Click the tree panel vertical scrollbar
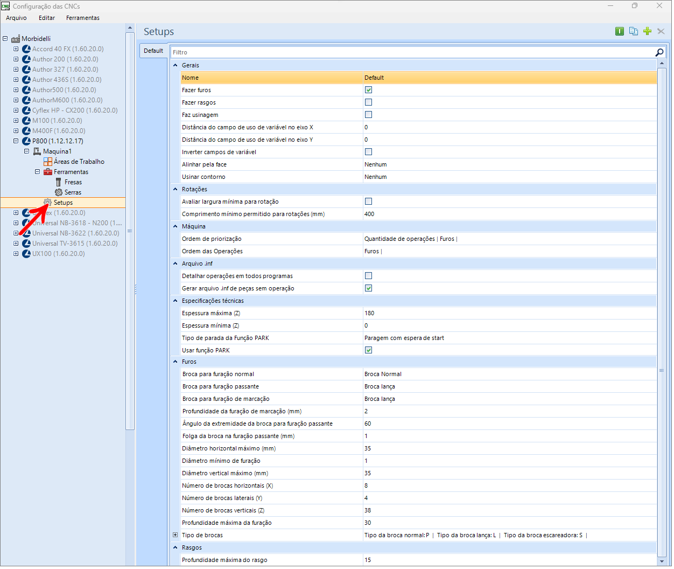The height and width of the screenshot is (569, 674). click(130, 231)
